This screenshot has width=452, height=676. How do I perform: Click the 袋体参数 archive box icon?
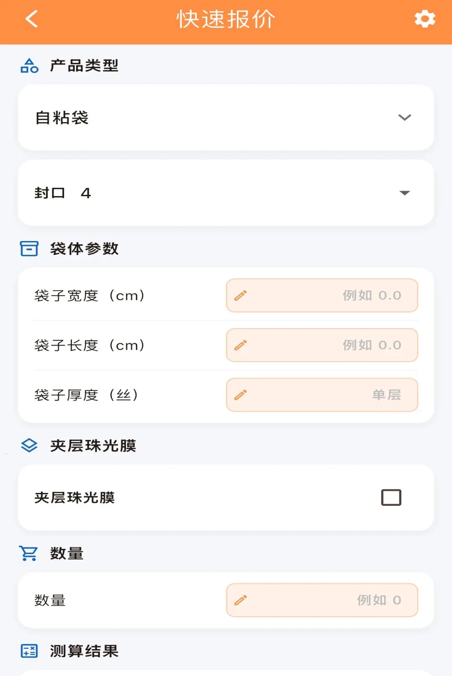(29, 249)
